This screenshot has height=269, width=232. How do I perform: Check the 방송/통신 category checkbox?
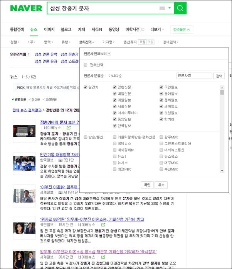[86, 137]
